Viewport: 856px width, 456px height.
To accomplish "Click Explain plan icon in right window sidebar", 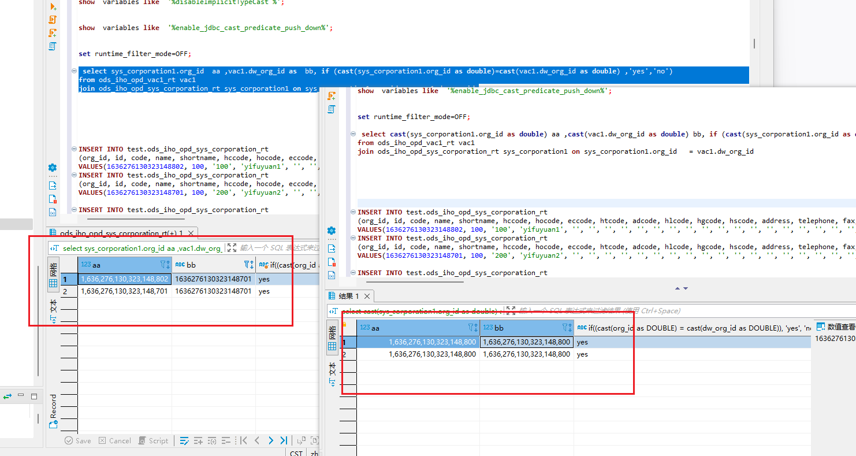I will tap(332, 109).
